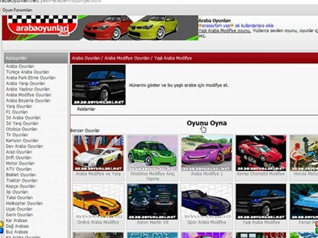318x238 pixels.
Task: Select Bisiklet Oyunları category
Action: pos(21,175)
